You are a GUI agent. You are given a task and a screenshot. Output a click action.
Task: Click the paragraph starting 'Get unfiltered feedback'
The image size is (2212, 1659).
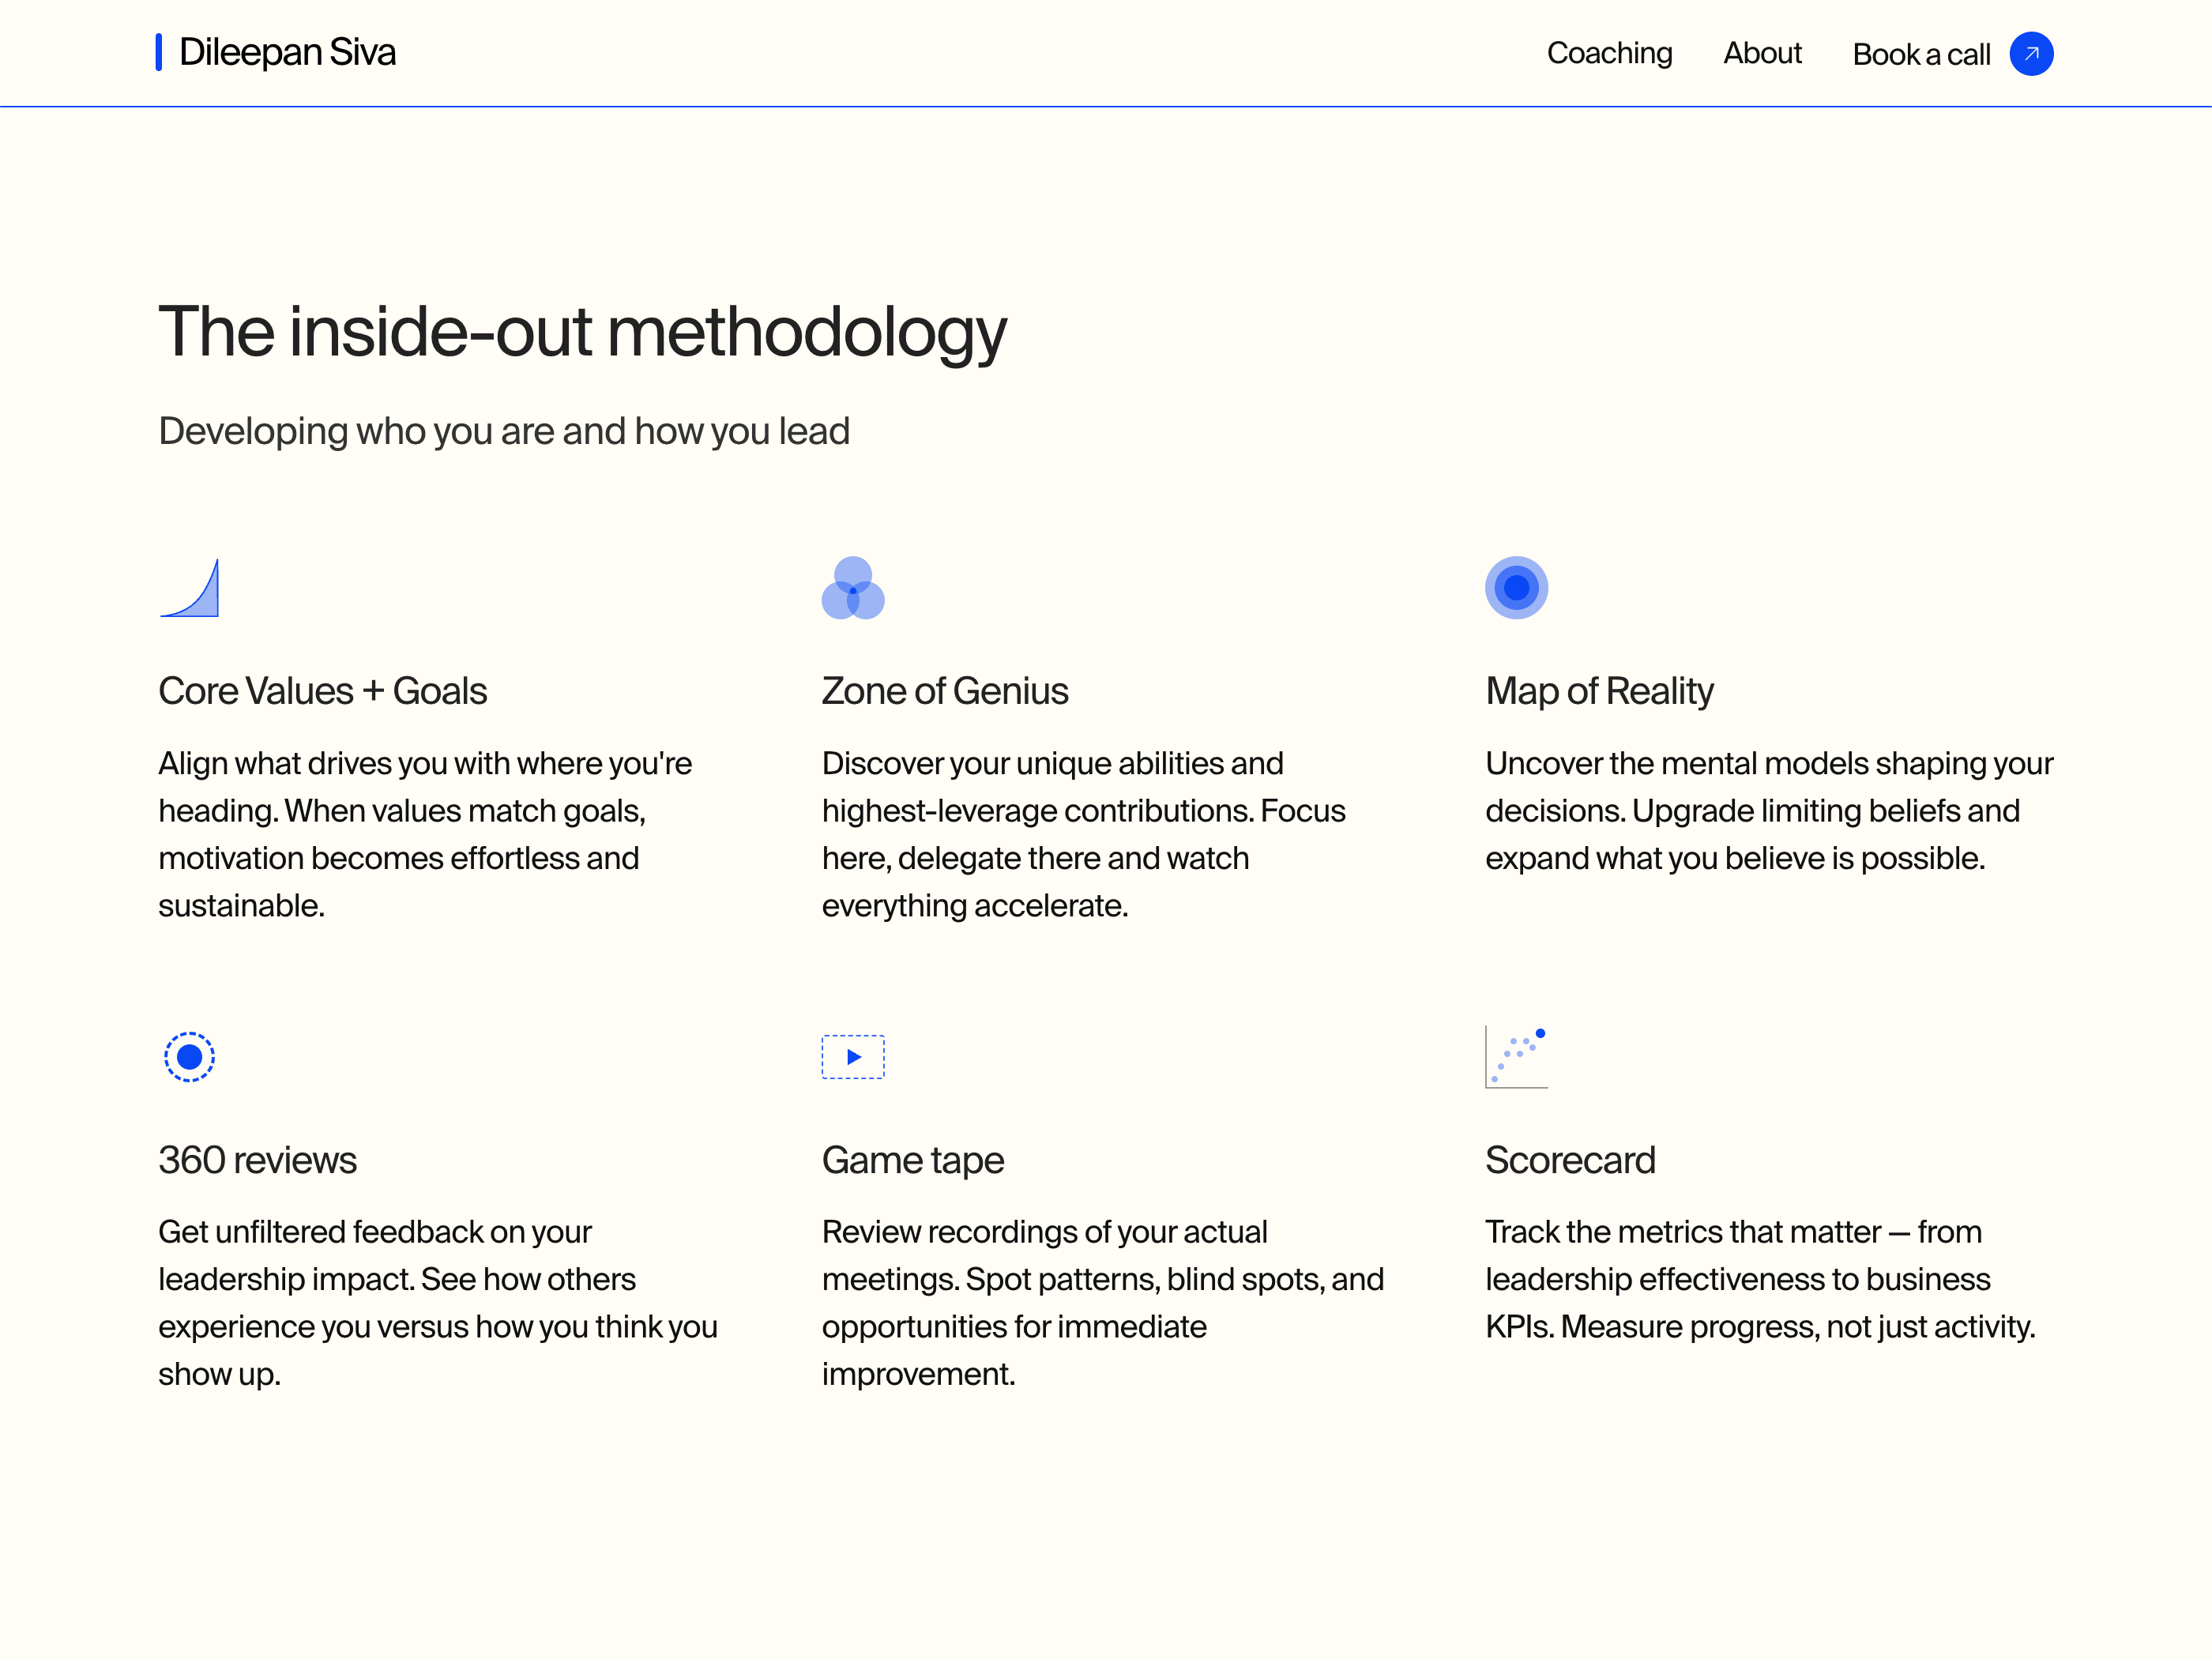[x=438, y=1303]
